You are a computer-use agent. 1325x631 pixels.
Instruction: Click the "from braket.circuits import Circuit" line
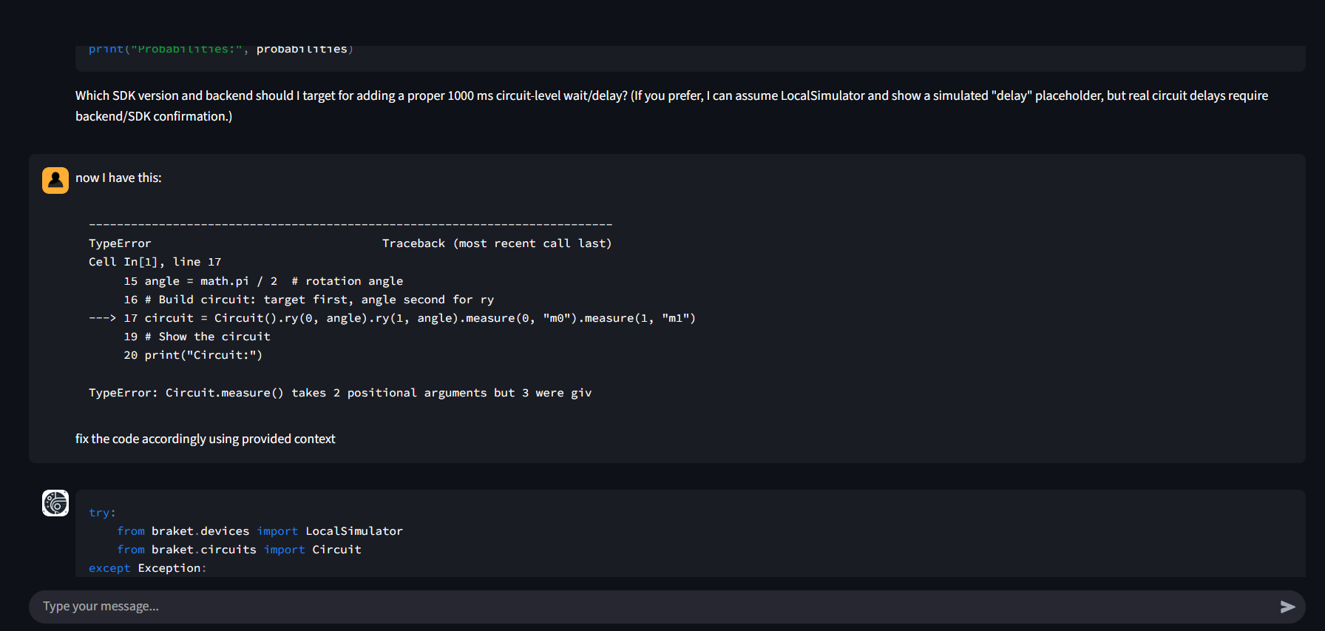(239, 550)
